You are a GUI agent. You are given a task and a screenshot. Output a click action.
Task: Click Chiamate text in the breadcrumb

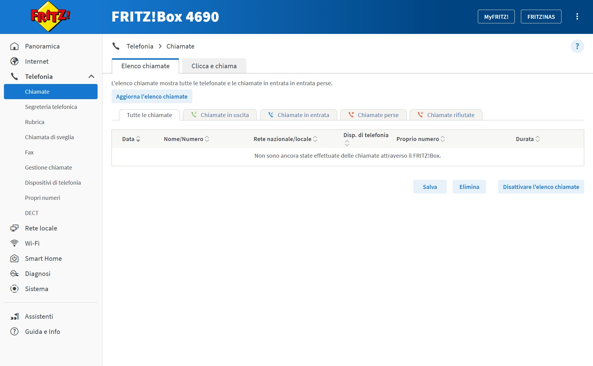click(x=180, y=46)
